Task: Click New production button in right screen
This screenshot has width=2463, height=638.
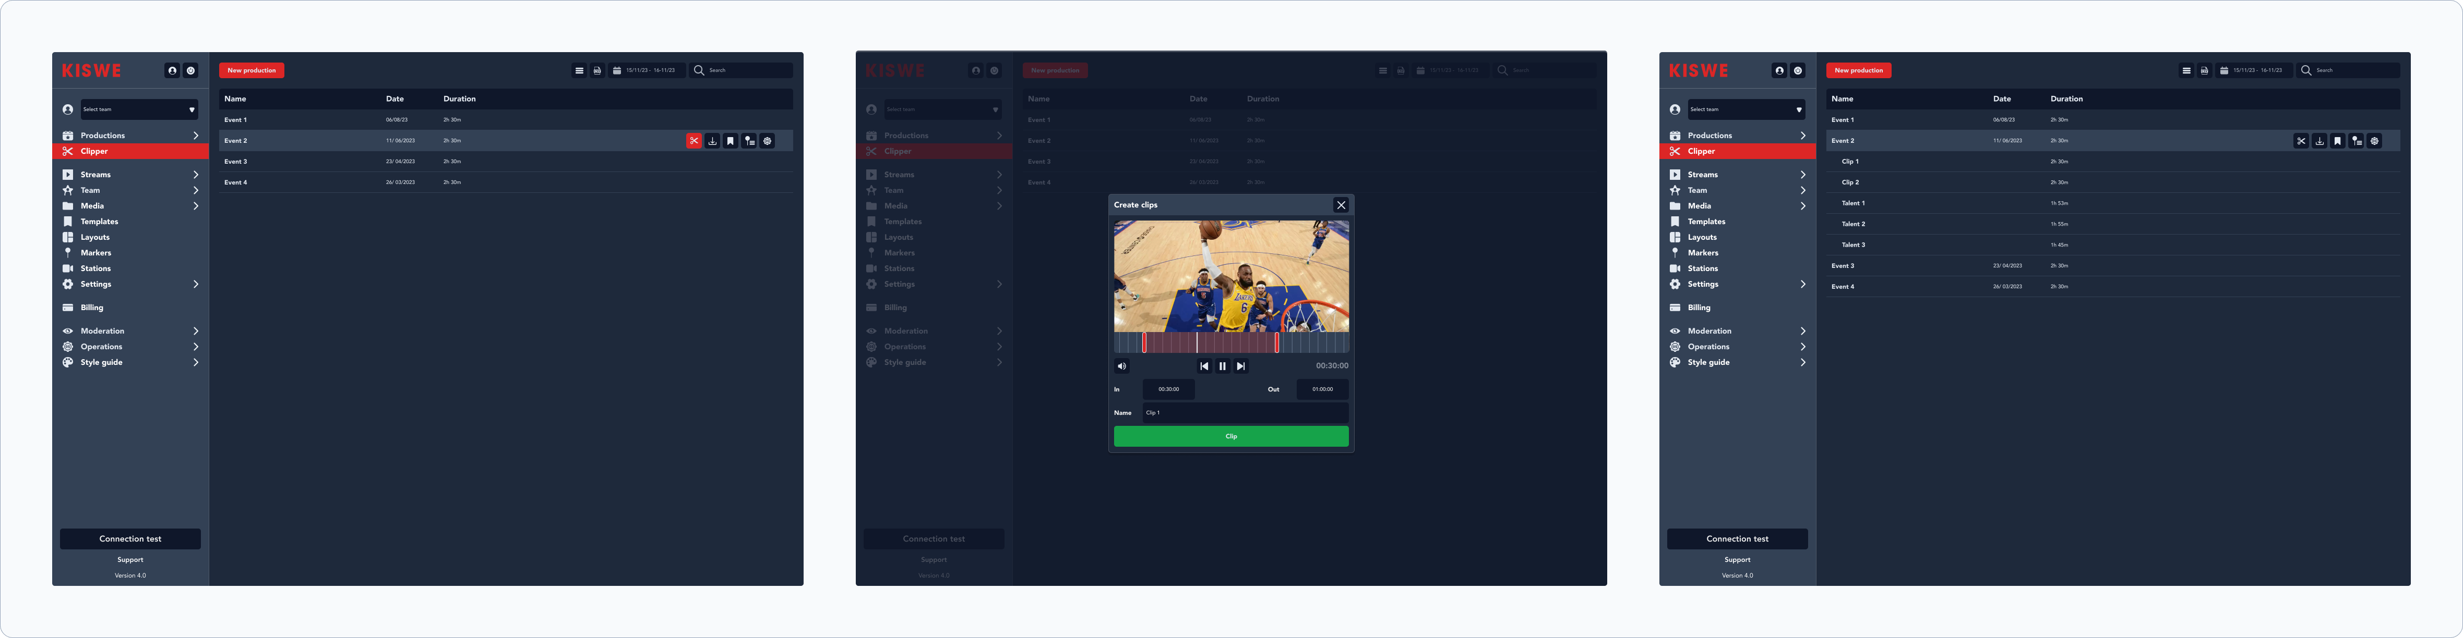Action: click(1859, 71)
